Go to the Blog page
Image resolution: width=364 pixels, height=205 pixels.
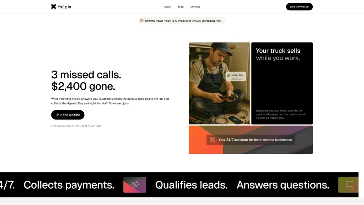(181, 7)
